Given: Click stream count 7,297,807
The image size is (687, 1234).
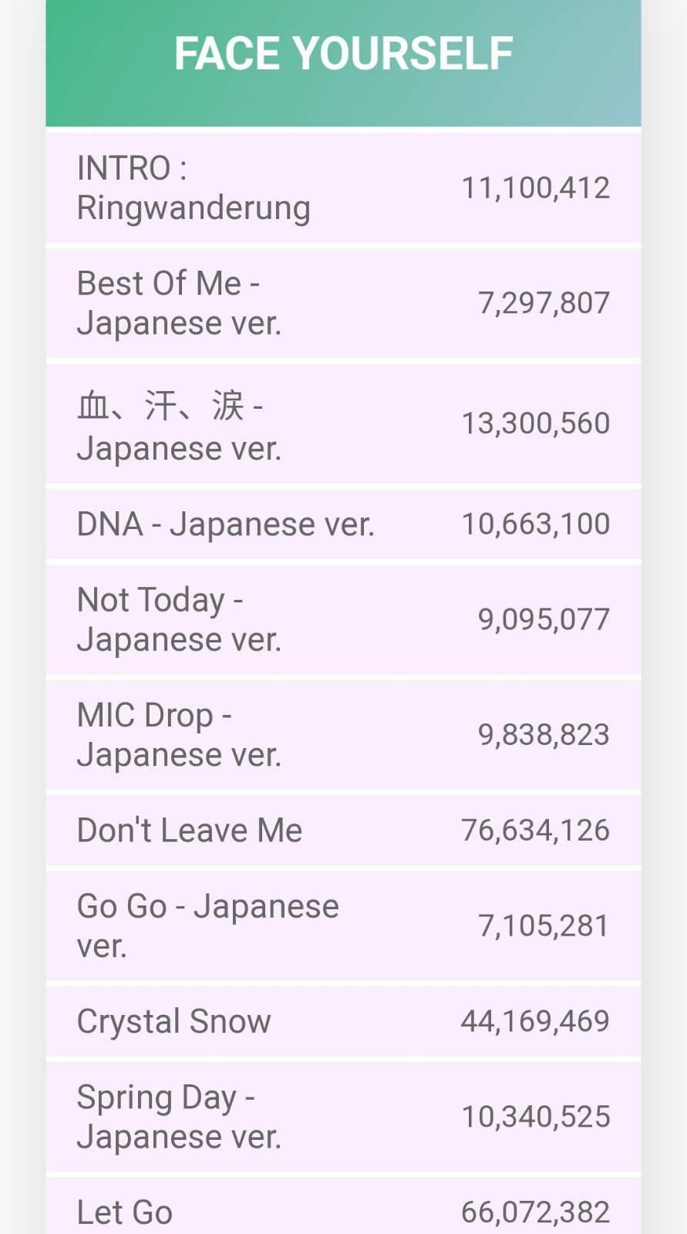Looking at the screenshot, I should click(x=544, y=303).
